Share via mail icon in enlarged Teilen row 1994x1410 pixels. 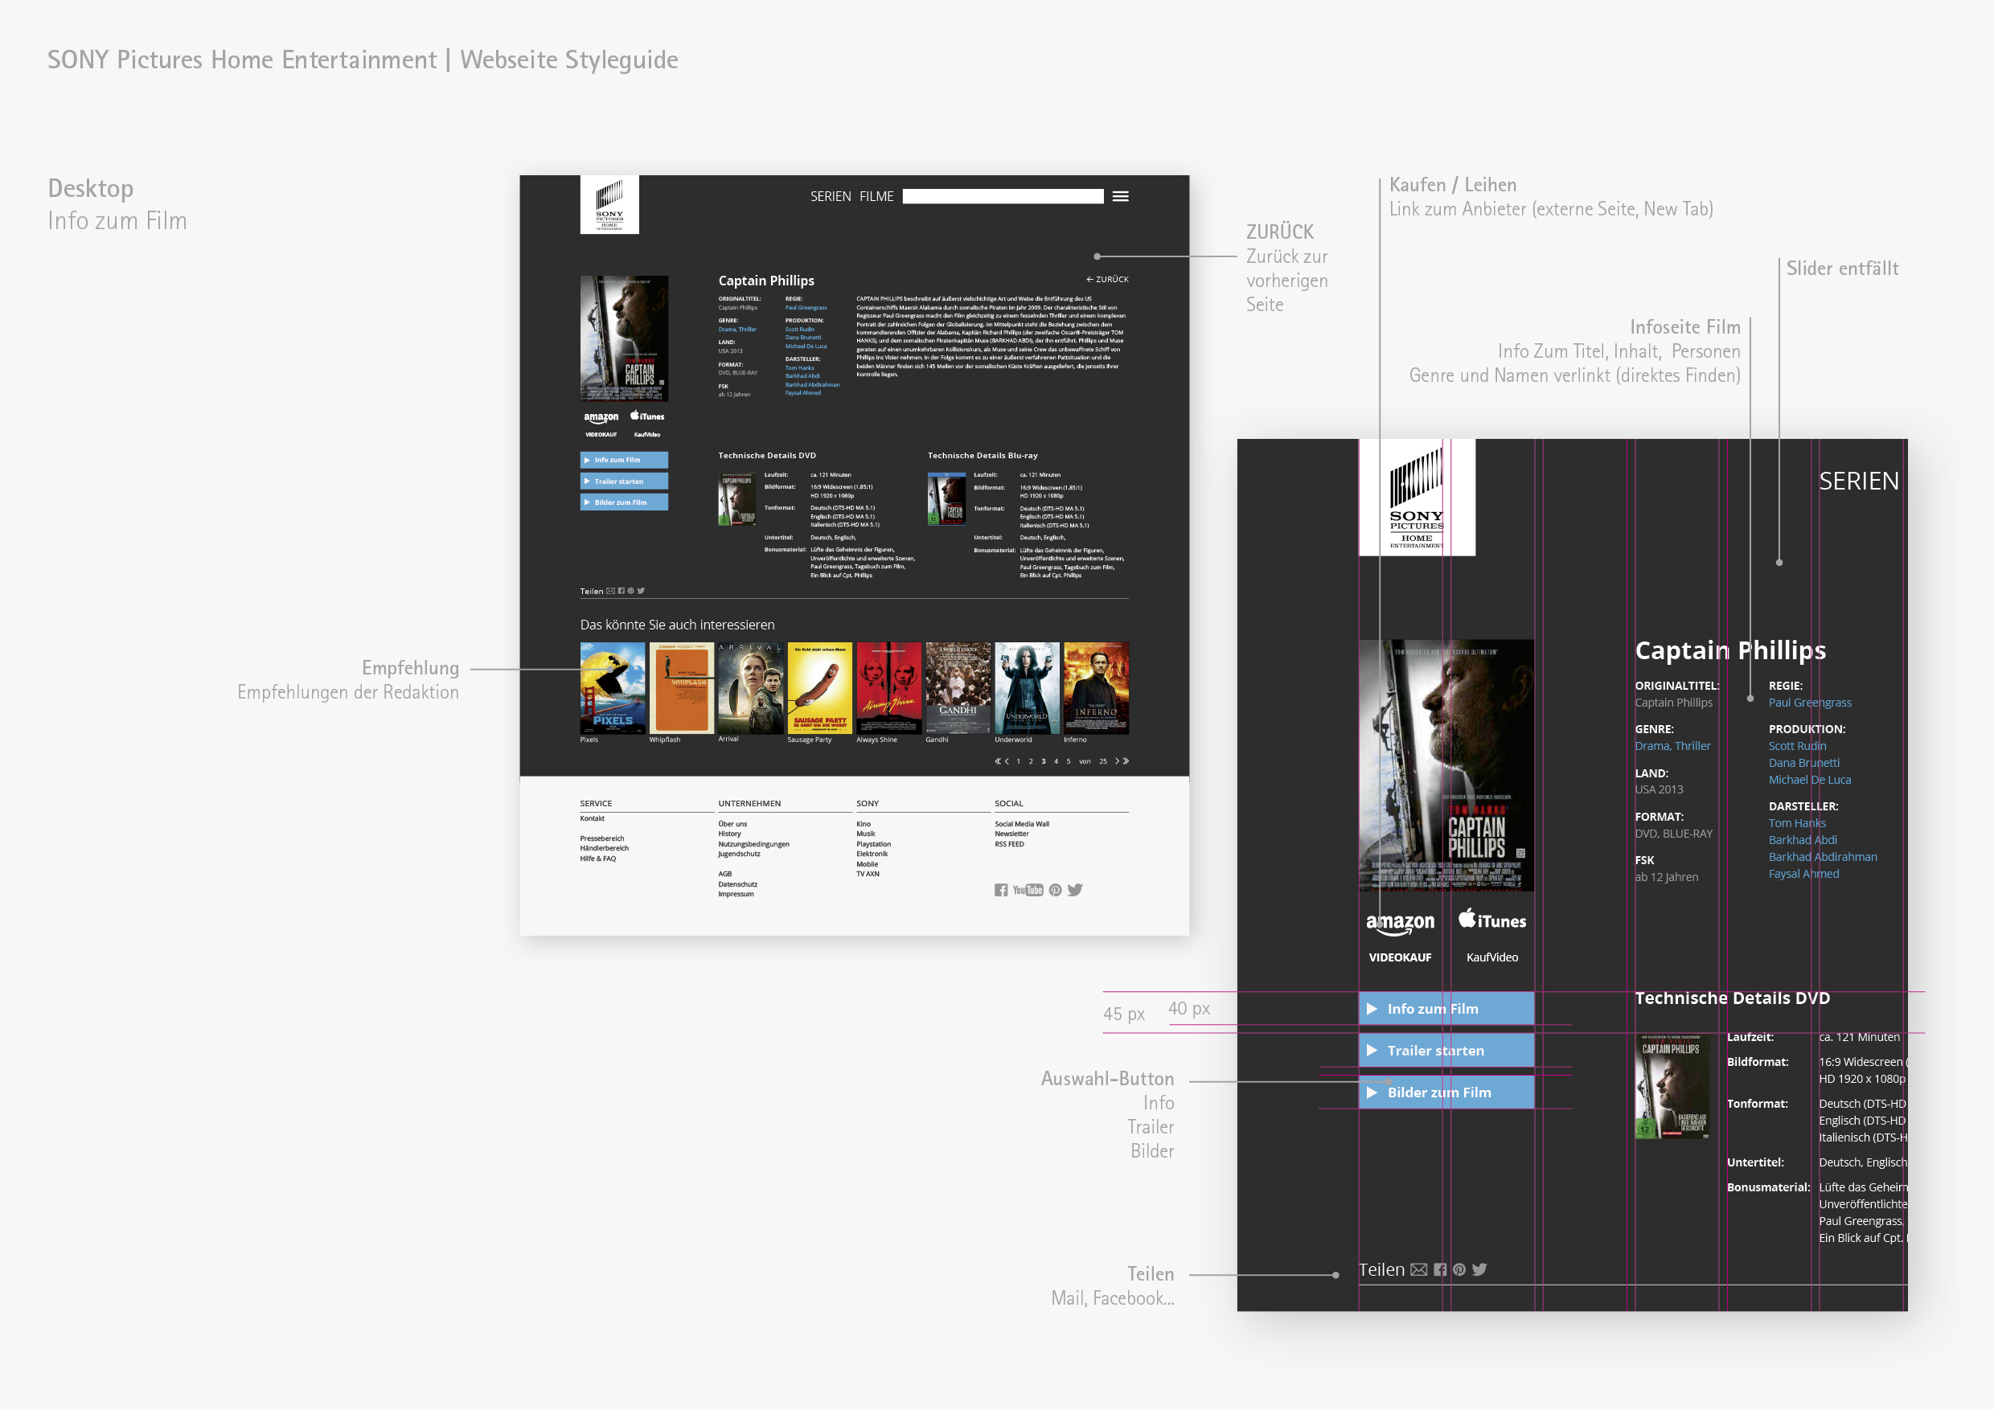point(1419,1269)
